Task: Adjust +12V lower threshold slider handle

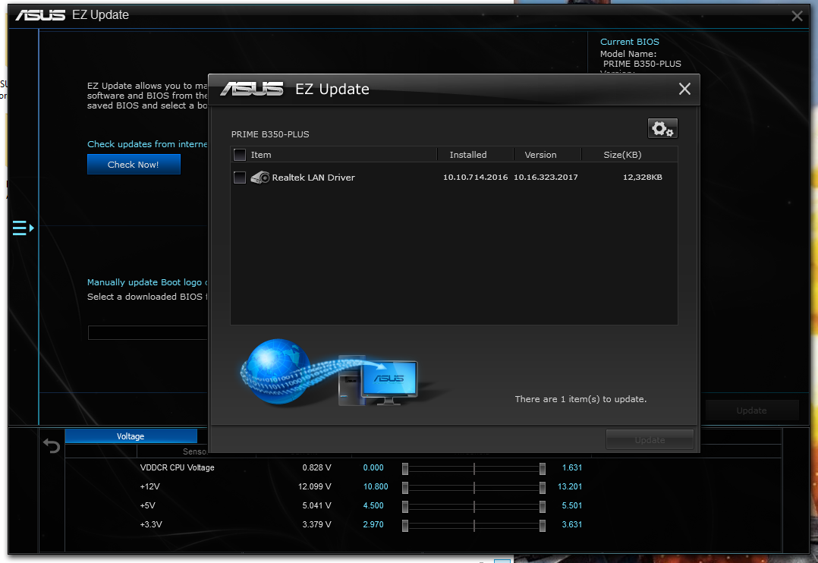Action: 405,487
